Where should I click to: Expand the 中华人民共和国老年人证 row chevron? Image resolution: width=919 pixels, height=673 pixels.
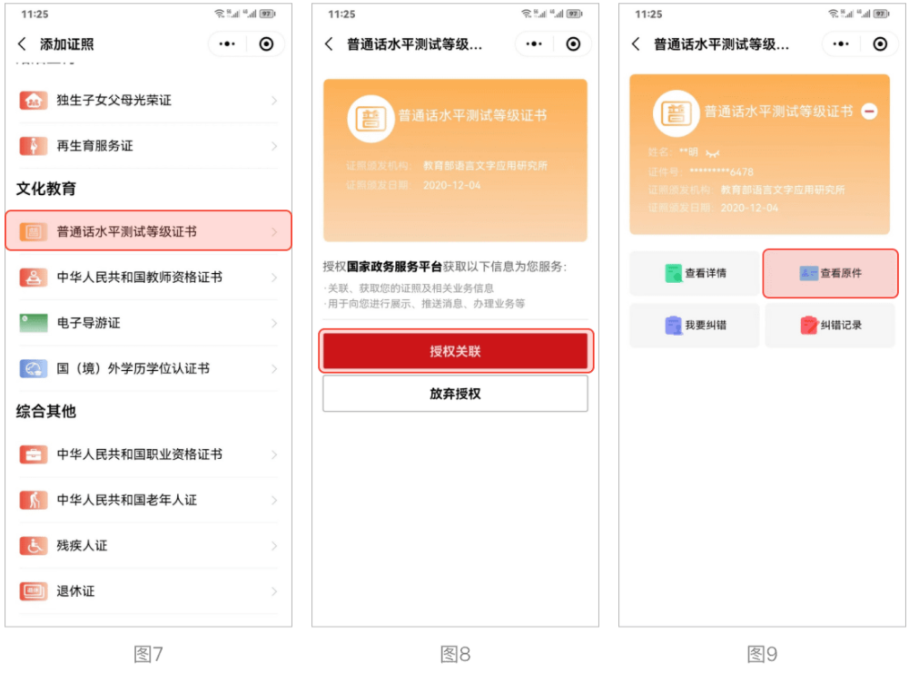point(274,500)
